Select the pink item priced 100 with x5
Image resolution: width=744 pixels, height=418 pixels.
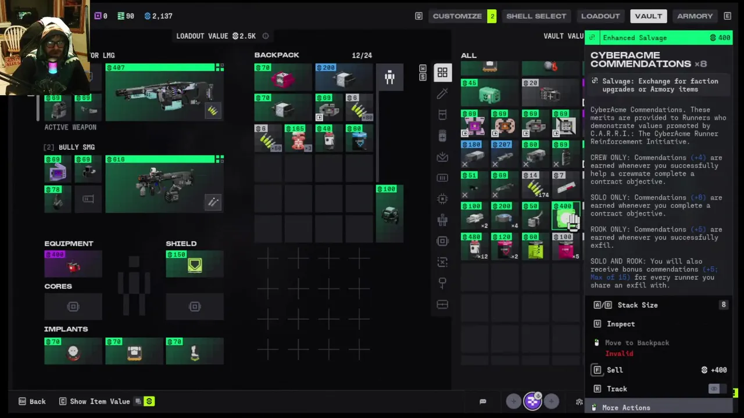coord(566,246)
